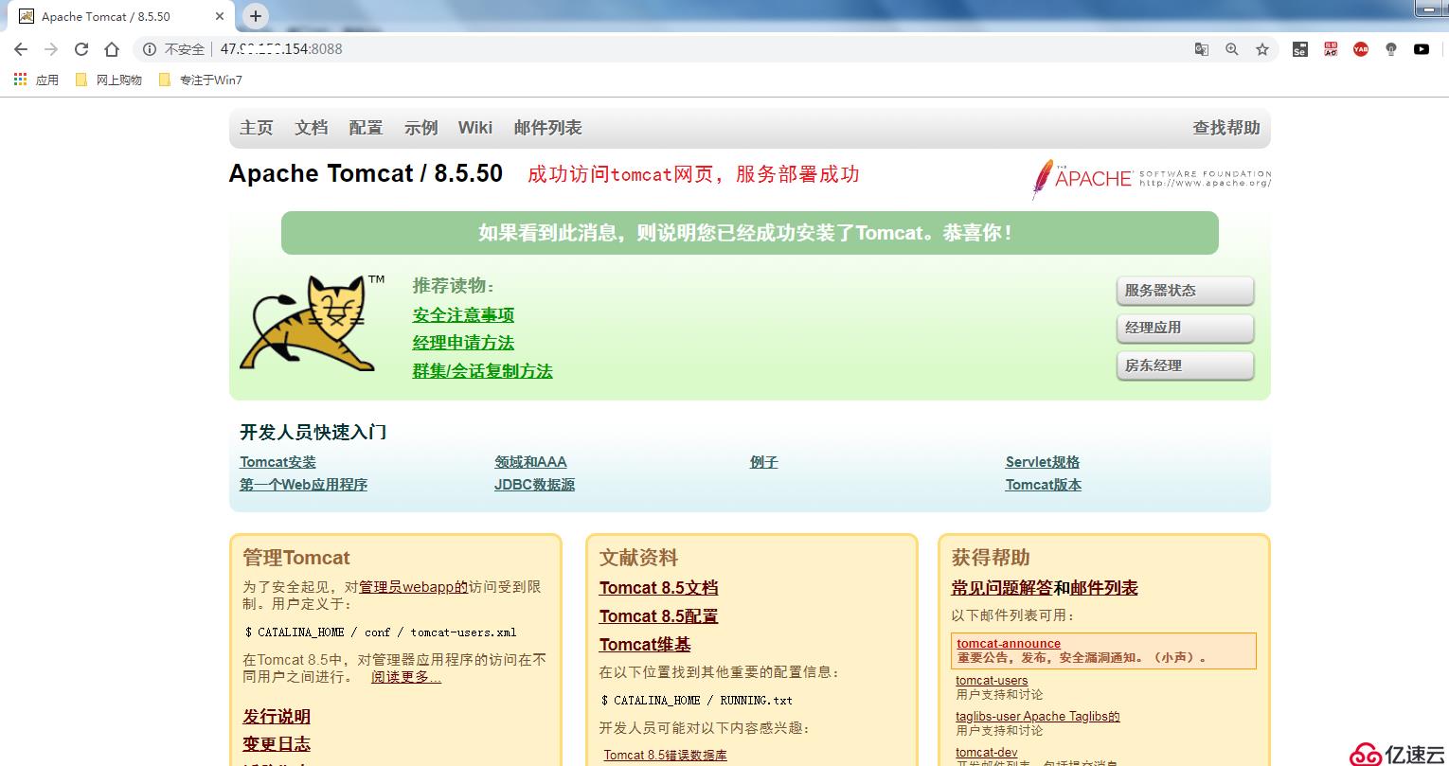Click the Apache Software Foundation logo
Viewport: 1449px width, 766px height.
(1151, 178)
